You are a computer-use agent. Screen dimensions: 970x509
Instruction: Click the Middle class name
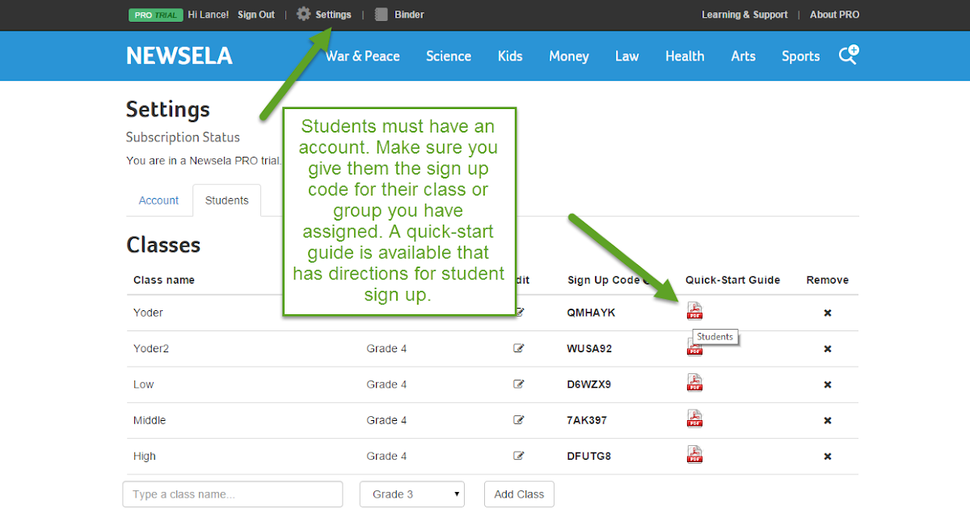(150, 420)
